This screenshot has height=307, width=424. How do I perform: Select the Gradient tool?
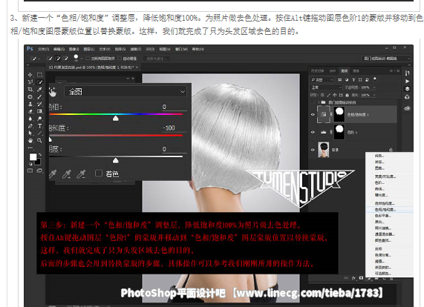(x=40, y=111)
